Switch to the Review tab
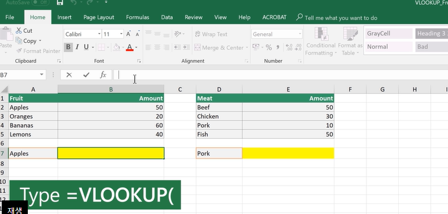 194,17
